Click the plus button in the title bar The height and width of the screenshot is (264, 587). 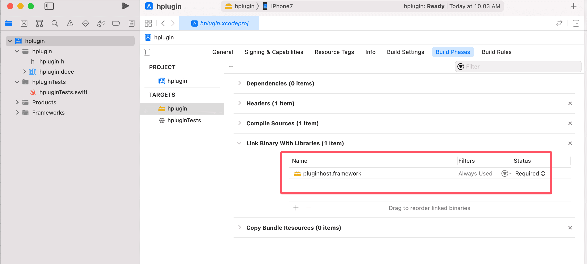pos(574,6)
